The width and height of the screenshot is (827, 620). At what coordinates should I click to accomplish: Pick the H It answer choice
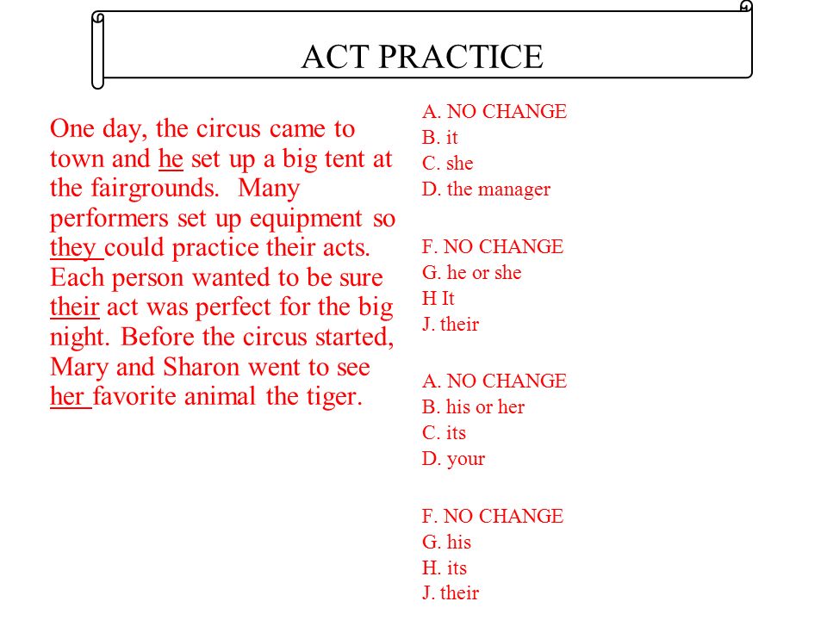[438, 299]
